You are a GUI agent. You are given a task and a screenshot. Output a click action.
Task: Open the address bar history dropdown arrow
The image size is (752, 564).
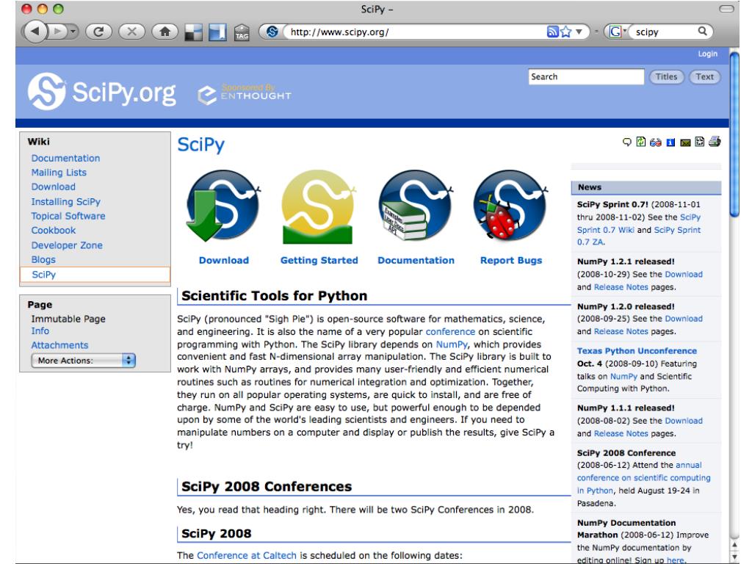[579, 32]
